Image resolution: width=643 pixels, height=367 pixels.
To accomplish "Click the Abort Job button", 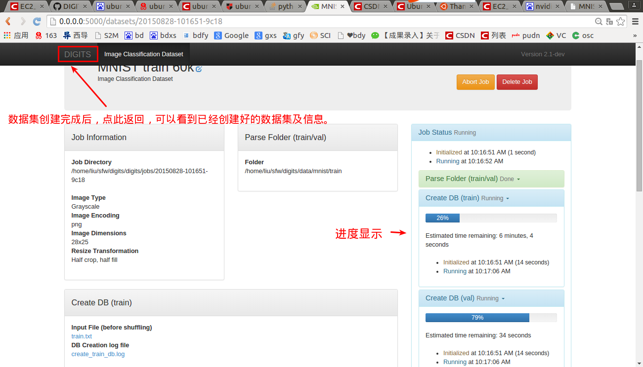I will click(x=475, y=82).
